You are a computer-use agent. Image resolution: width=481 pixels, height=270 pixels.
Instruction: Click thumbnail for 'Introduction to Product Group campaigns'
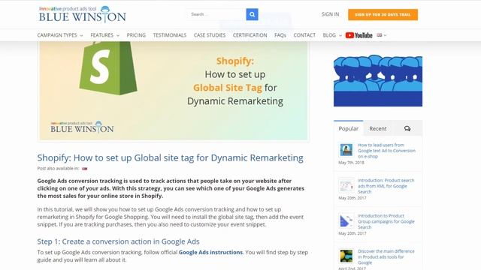pyautogui.click(x=346, y=221)
